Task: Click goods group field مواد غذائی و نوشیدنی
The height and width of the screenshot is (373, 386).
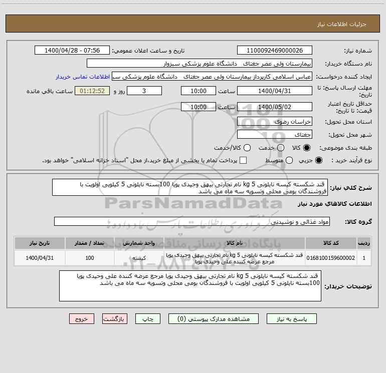Action: coord(192,221)
